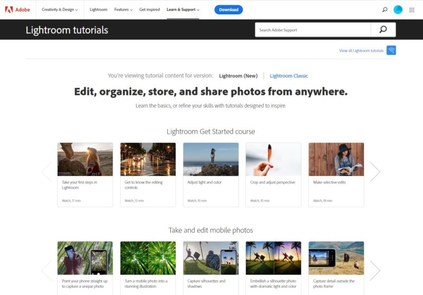Click the Get Started course next arrow
The image size is (423, 295).
(375, 172)
